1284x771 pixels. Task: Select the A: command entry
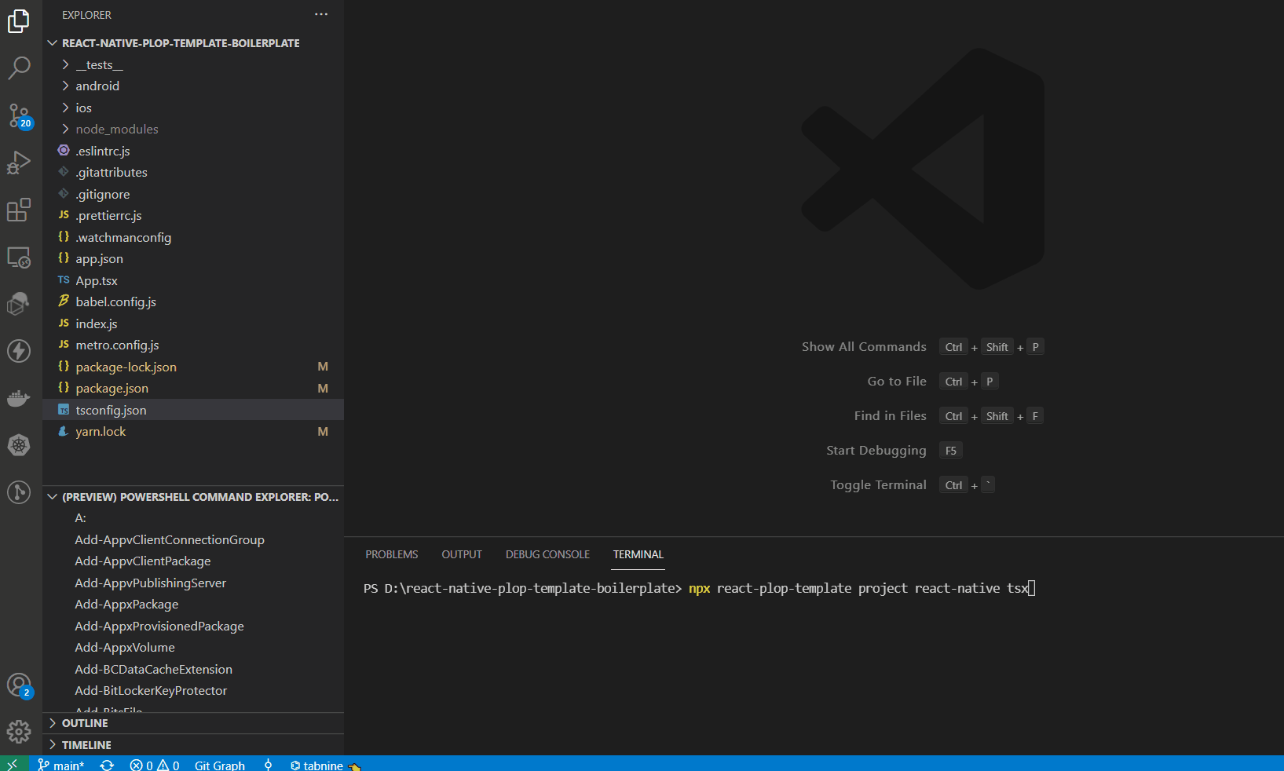click(81, 518)
